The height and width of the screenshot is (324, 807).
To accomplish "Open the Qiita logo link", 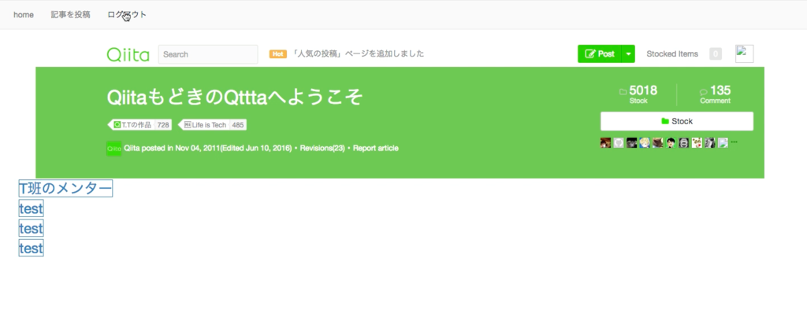I will click(x=128, y=54).
